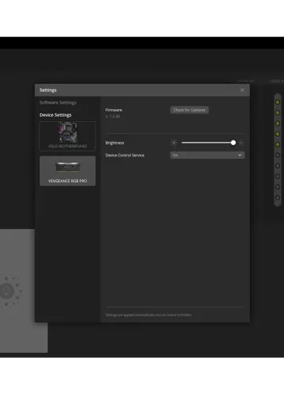Click the firmware version number text
This screenshot has height=398, width=284.
click(113, 116)
